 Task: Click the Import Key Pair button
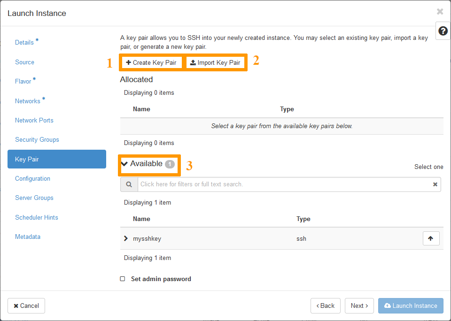pos(215,62)
